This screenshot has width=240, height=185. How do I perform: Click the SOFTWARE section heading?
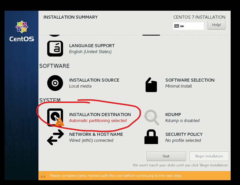tap(54, 66)
